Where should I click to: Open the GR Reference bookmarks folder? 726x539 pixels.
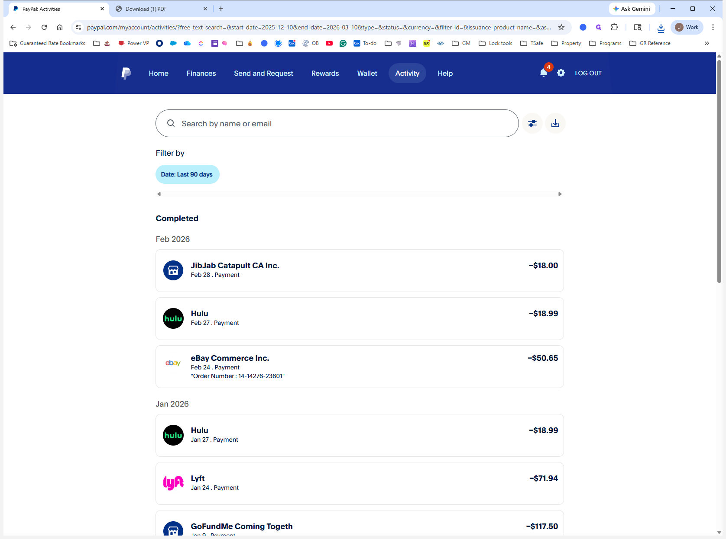650,43
